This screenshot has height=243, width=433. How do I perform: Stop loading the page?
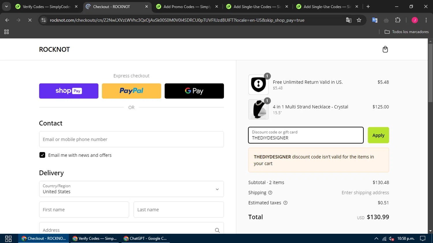(x=30, y=20)
